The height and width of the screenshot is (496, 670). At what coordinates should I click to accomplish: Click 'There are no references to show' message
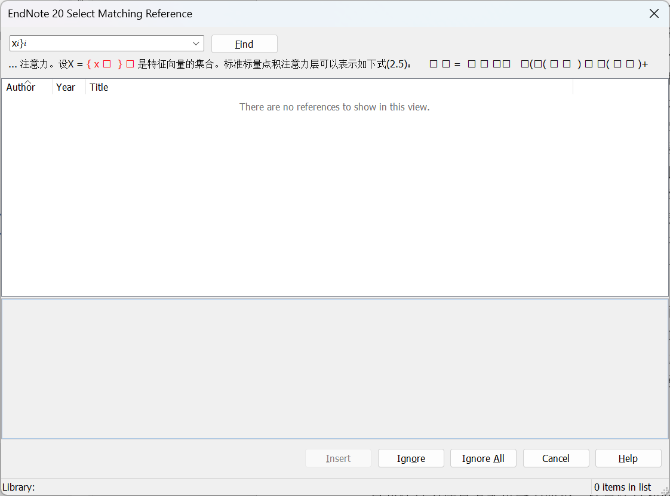point(334,107)
